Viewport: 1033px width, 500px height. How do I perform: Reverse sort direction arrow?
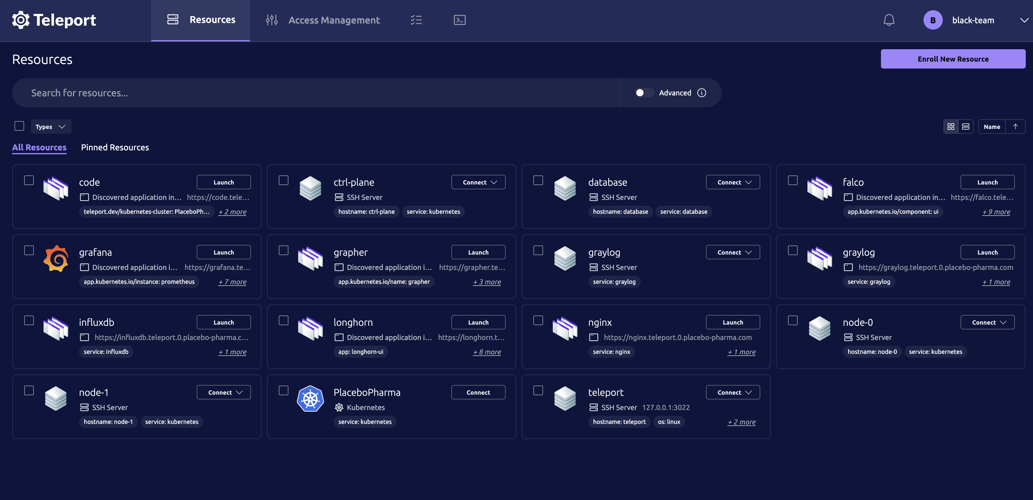(x=1016, y=127)
